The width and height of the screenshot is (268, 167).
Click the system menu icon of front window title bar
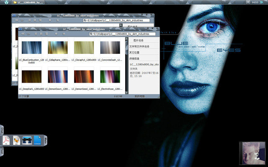point(20,29)
